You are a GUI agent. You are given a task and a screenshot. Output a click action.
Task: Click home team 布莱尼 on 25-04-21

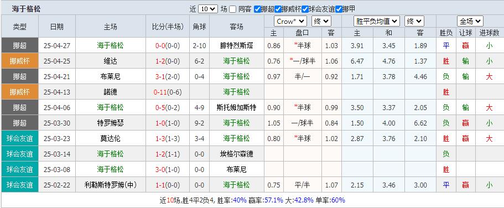coord(110,76)
